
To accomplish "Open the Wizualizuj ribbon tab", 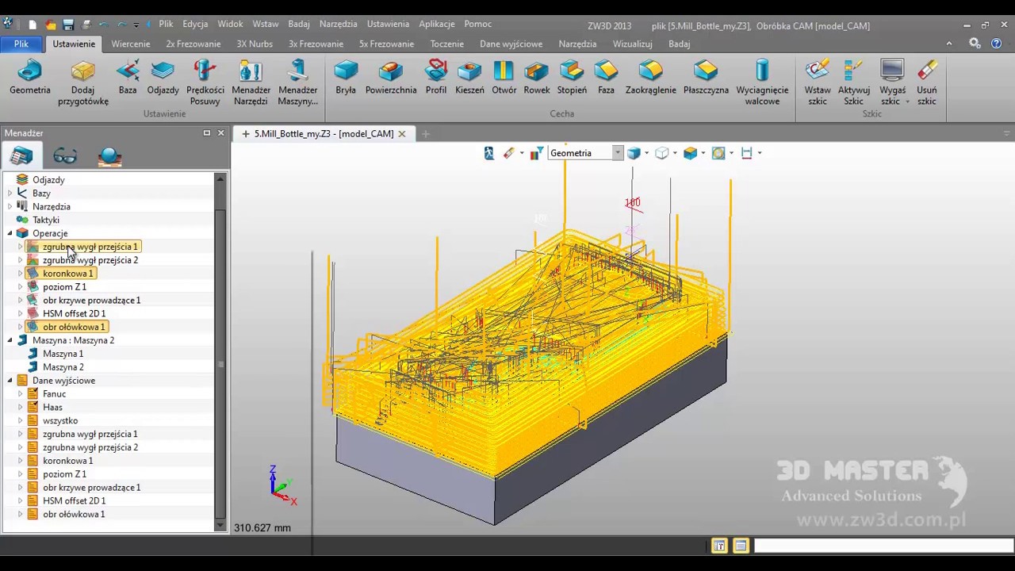I will click(632, 44).
